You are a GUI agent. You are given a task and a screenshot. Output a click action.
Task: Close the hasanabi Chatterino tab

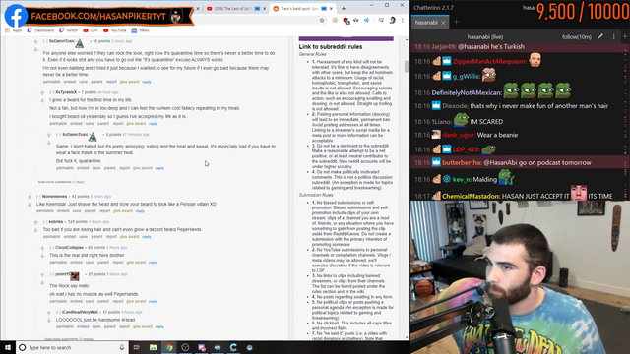pos(443,23)
